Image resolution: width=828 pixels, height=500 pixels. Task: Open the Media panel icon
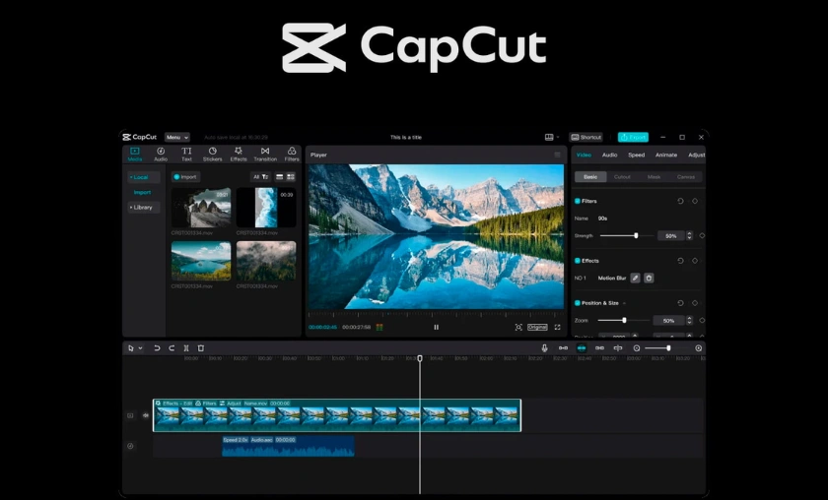[135, 152]
